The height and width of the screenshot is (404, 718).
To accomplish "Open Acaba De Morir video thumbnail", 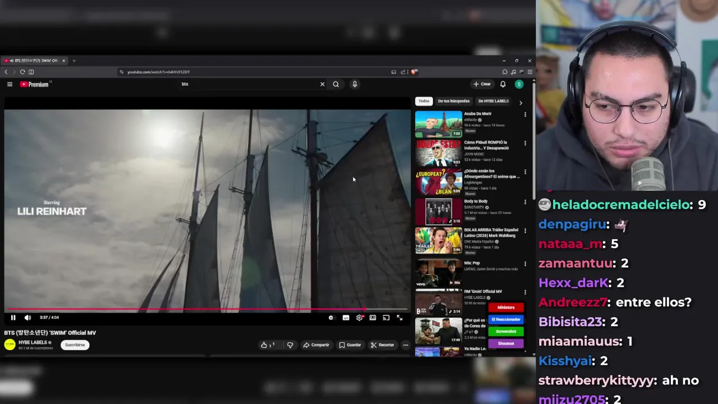I will point(438,124).
